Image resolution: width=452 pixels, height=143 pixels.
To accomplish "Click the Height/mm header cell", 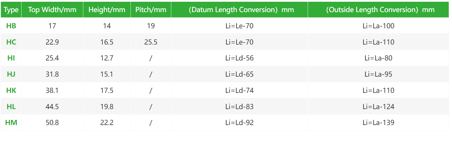I will 107,10.
